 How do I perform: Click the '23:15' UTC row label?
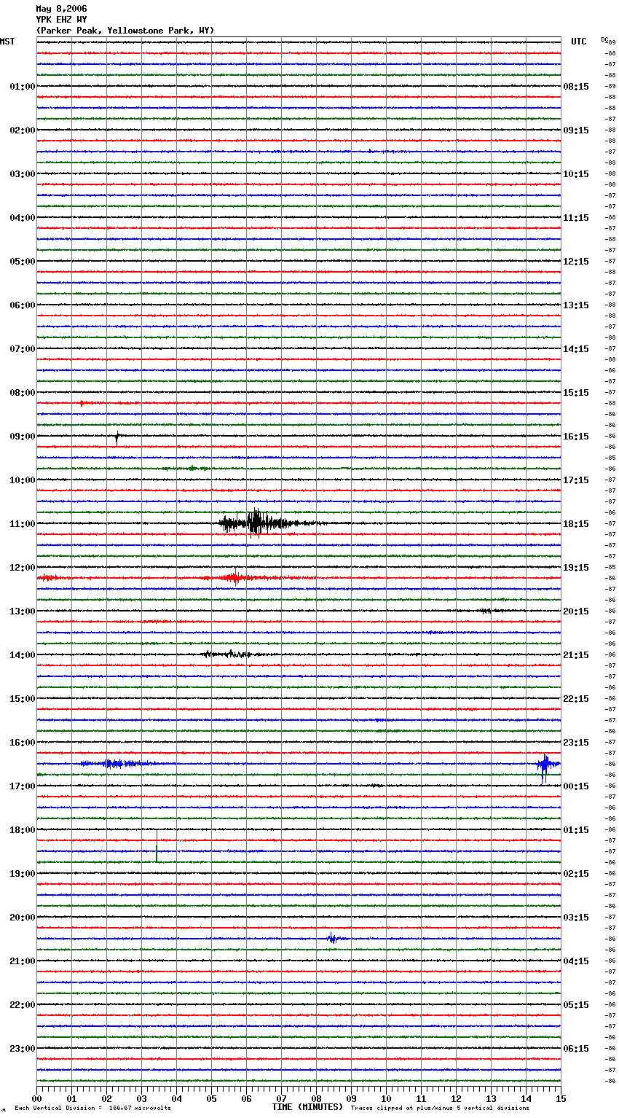coord(576,743)
